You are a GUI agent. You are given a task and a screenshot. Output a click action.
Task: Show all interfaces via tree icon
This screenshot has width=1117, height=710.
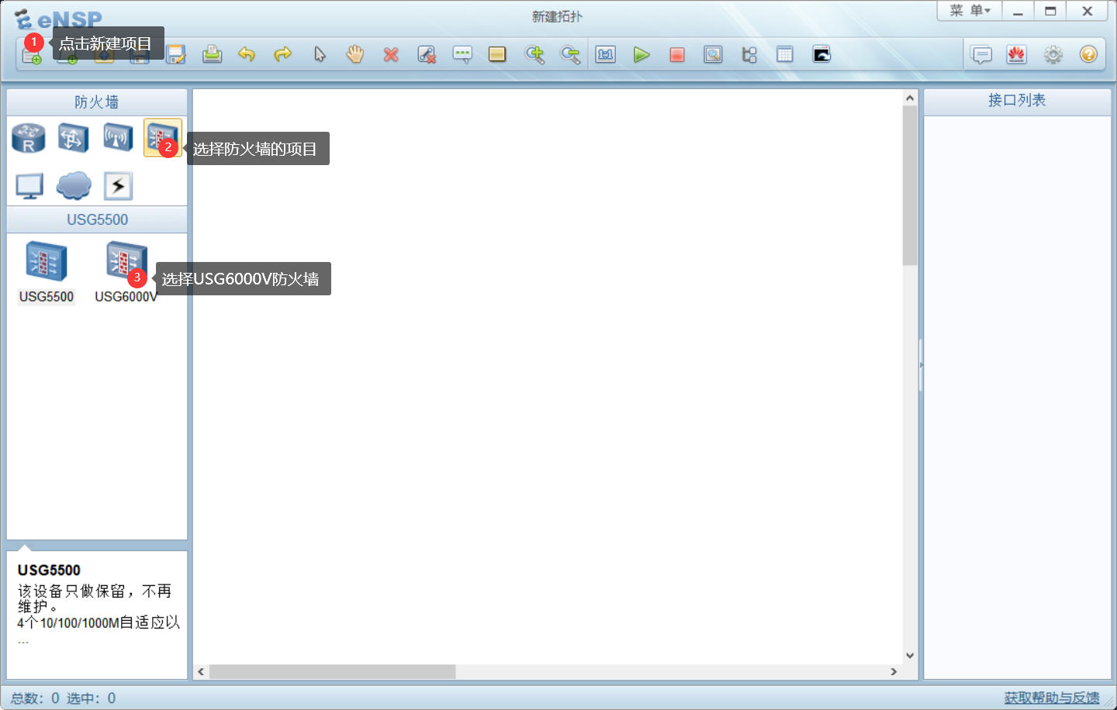tap(749, 54)
